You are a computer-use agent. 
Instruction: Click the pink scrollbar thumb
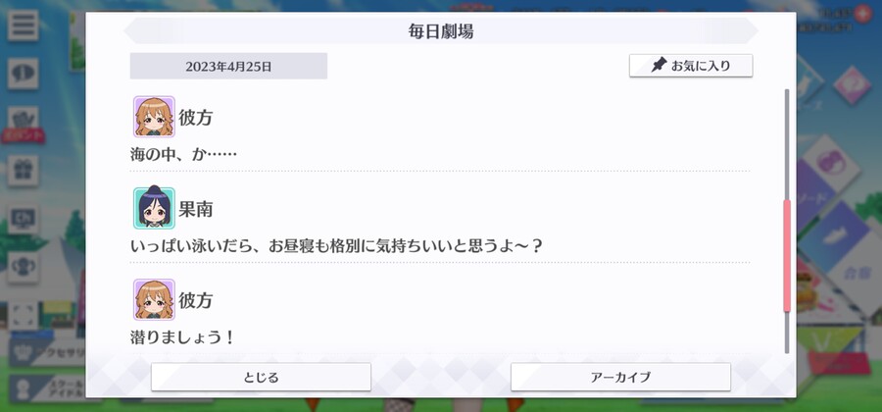[787, 255]
